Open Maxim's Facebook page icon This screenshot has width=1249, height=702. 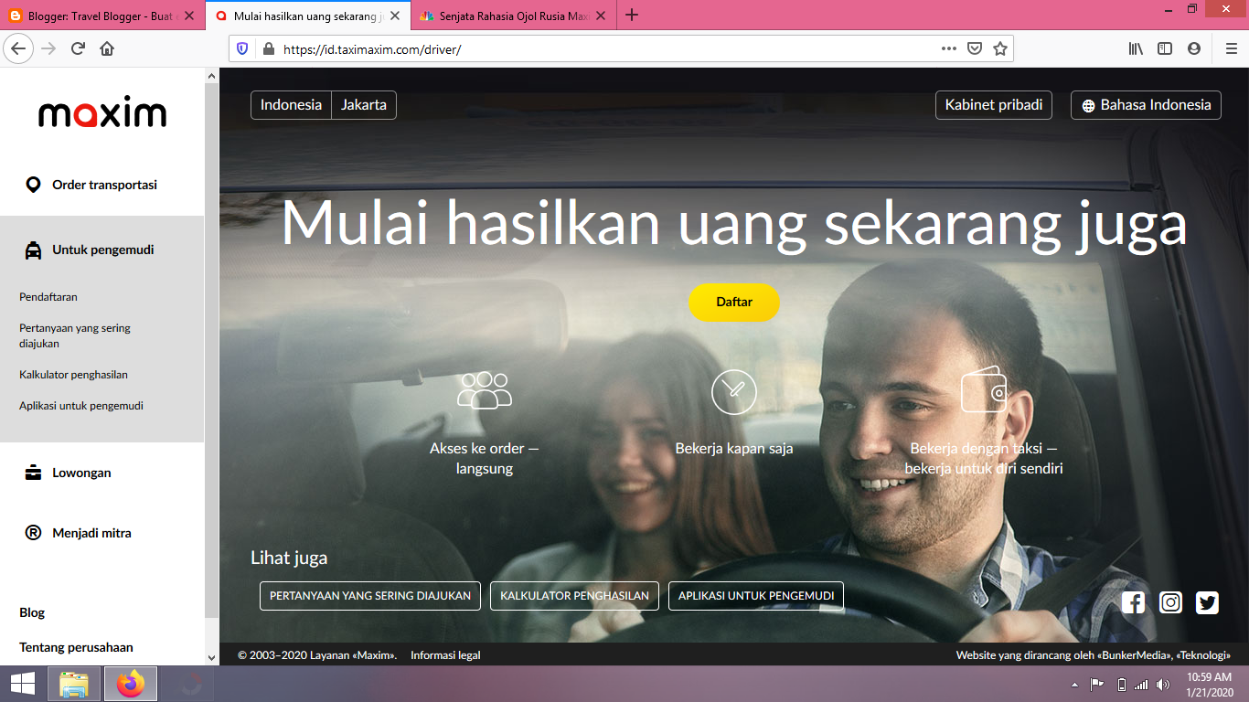(x=1134, y=602)
